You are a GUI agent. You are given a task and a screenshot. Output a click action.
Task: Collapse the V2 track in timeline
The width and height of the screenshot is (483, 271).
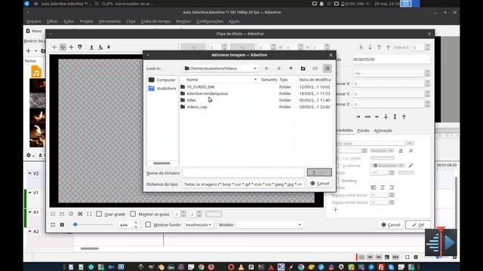coord(30,174)
